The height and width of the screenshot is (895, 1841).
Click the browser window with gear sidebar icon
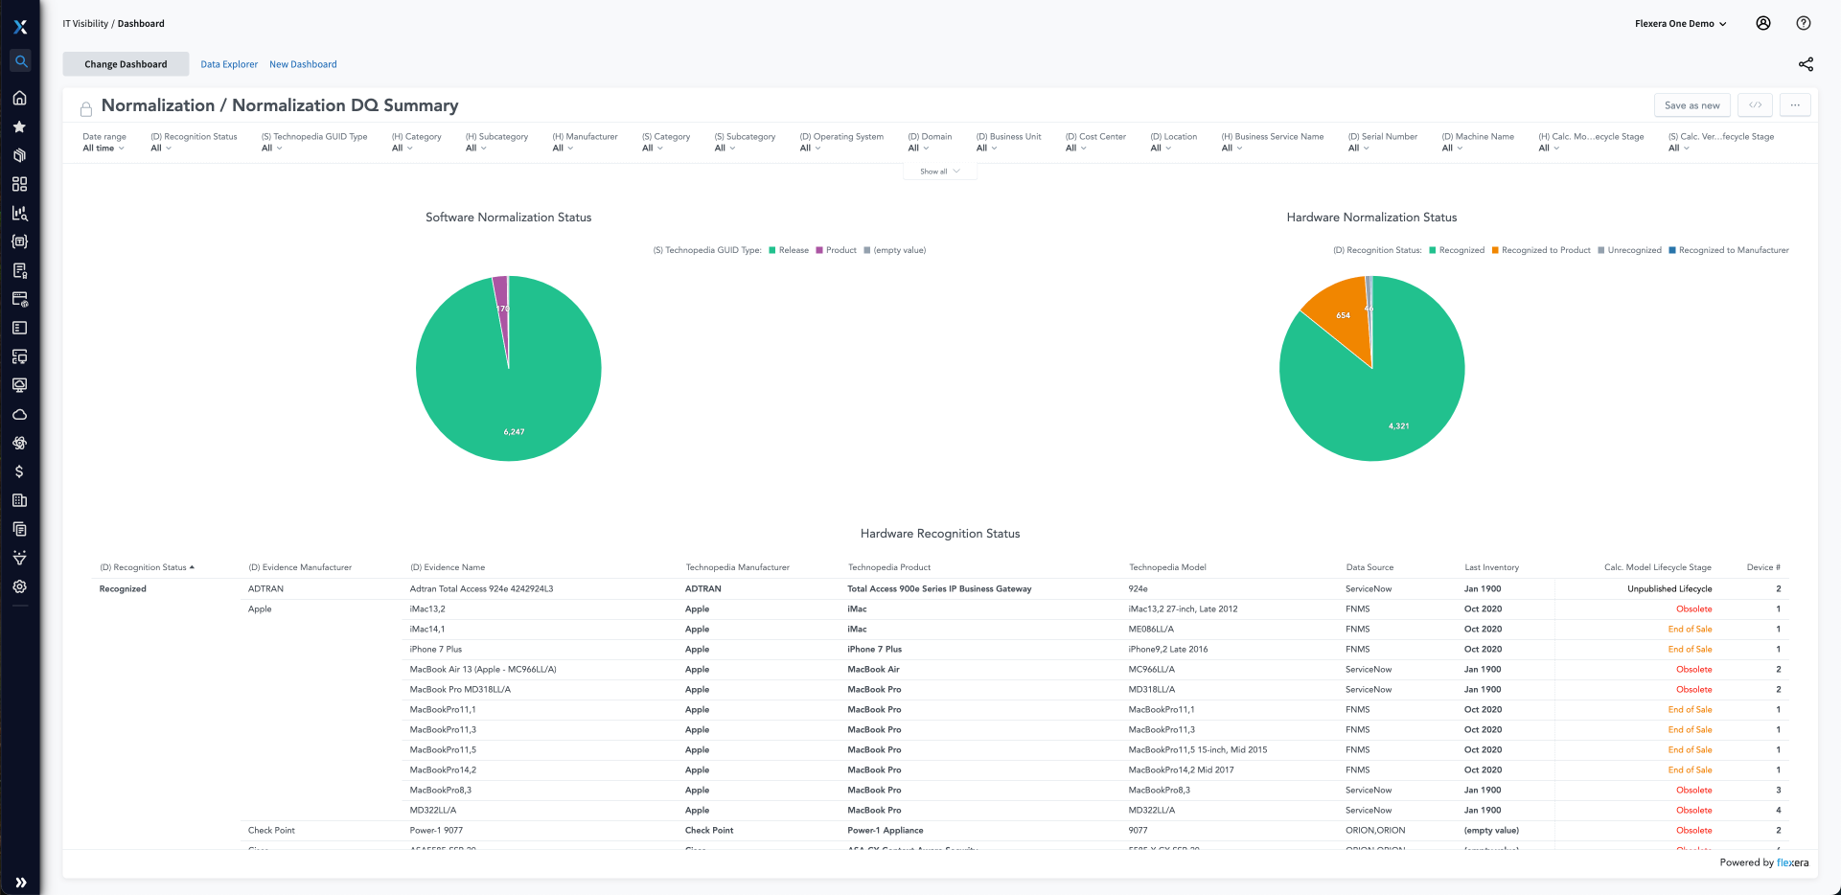point(19,299)
